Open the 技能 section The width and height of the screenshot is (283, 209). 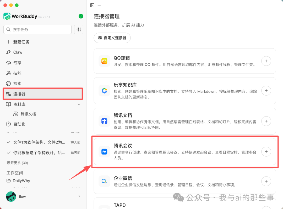[43, 73]
